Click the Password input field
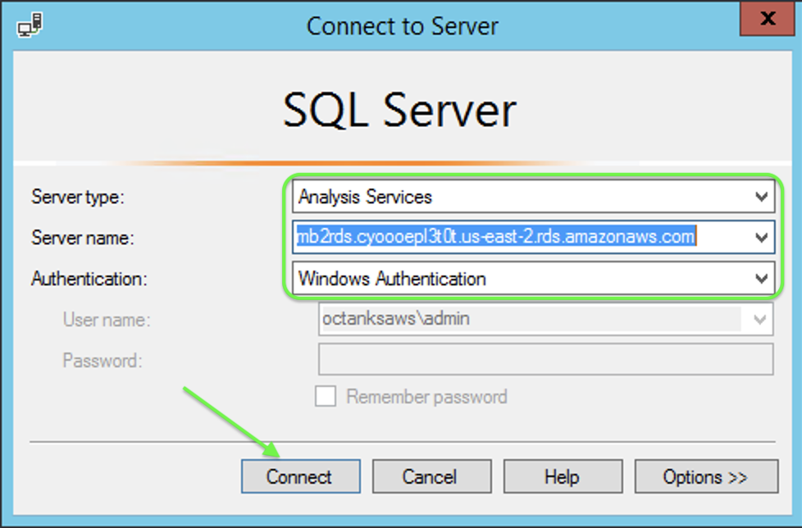 coord(546,360)
